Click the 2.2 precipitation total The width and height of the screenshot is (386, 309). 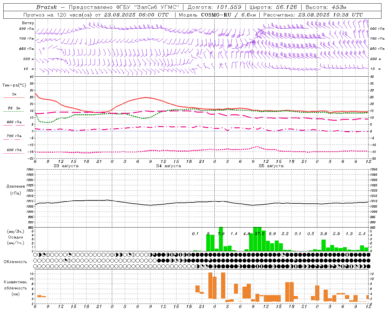285,234
